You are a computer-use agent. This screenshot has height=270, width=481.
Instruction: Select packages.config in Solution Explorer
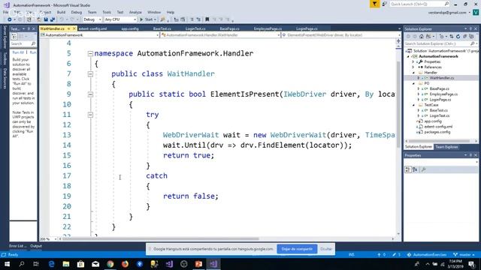point(437,132)
